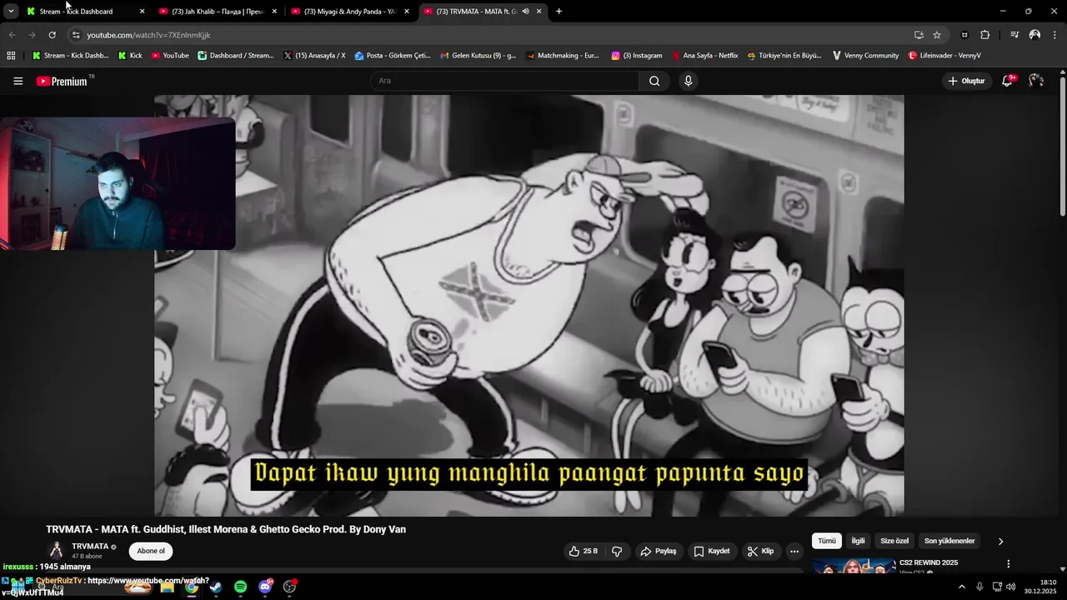Open YouTube notifications bell
The height and width of the screenshot is (600, 1067).
[1007, 81]
